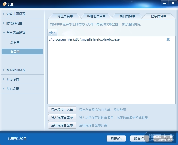Collapse 黑白名单设置 arrow
Image resolution: width=178 pixels, height=145 pixels.
pyautogui.click(x=4, y=33)
